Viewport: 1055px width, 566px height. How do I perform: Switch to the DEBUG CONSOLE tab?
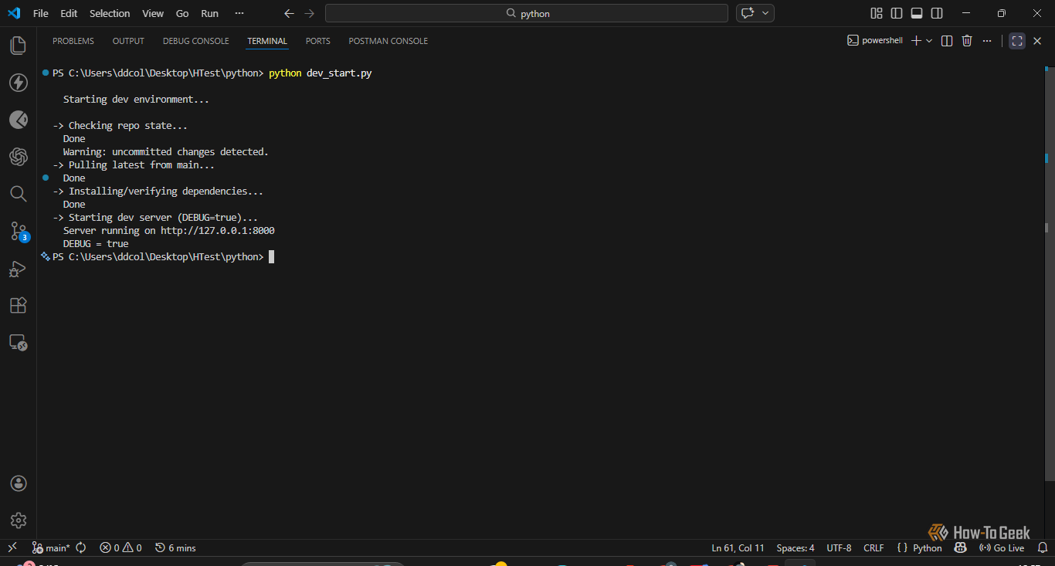196,41
